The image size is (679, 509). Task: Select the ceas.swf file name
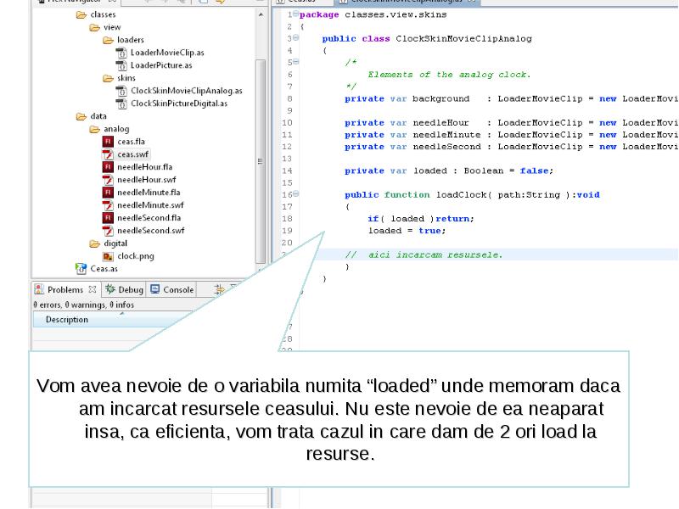[133, 154]
